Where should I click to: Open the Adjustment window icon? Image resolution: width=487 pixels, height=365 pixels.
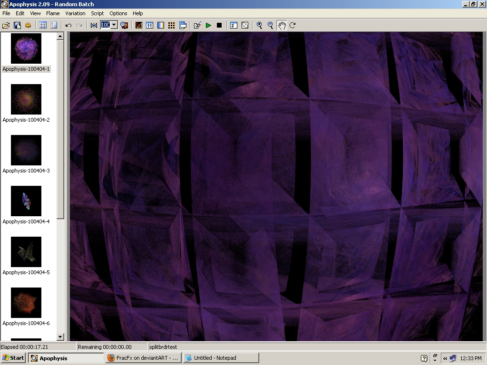tap(150, 25)
